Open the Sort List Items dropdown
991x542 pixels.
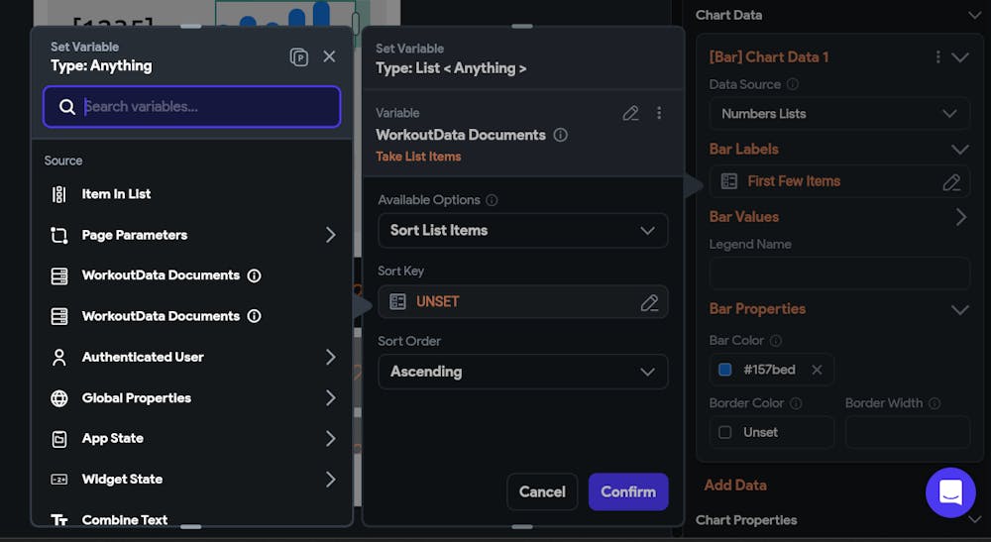pos(522,231)
